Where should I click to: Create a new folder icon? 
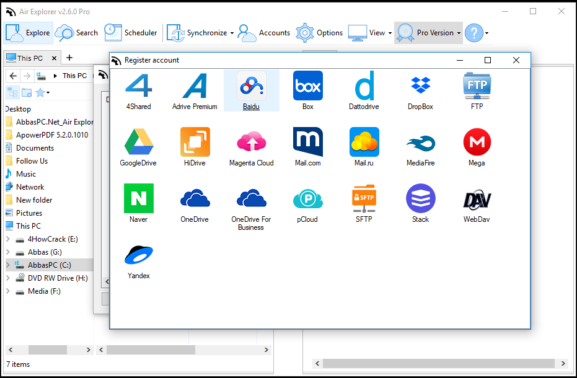(27, 92)
